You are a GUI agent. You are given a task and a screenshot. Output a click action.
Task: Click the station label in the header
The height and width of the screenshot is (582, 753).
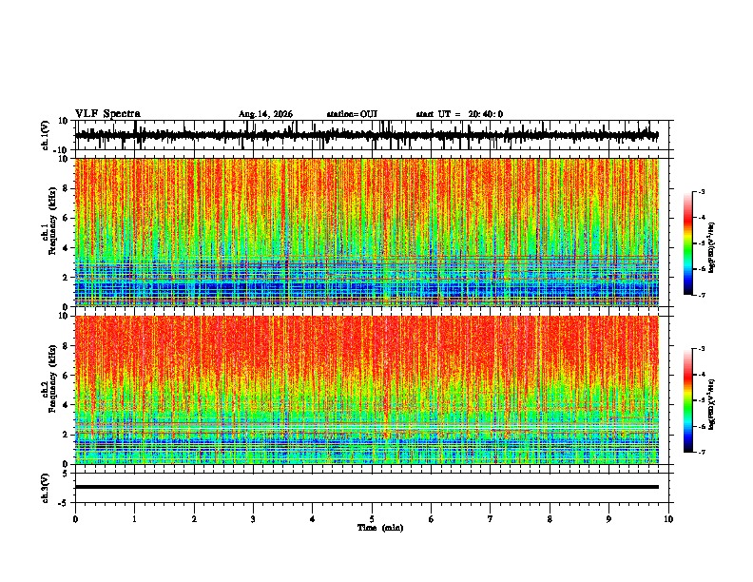pos(352,114)
